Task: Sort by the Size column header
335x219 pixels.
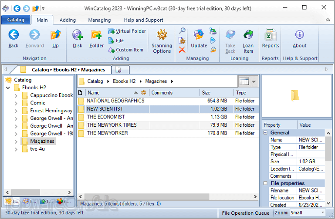Action: click(x=217, y=93)
